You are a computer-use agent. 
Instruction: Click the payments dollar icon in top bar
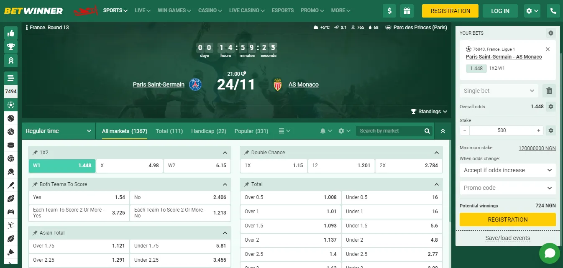click(x=389, y=11)
